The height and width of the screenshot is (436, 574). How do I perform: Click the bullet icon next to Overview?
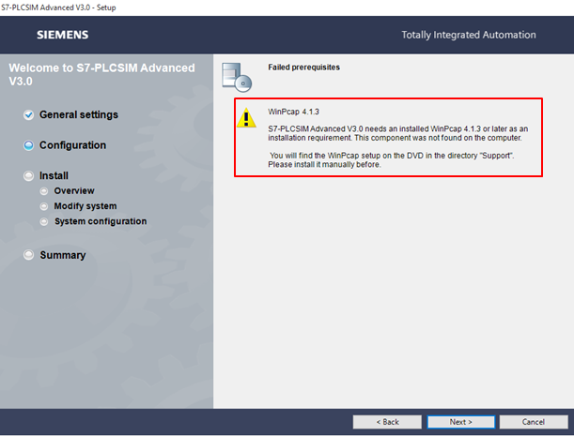(44, 191)
